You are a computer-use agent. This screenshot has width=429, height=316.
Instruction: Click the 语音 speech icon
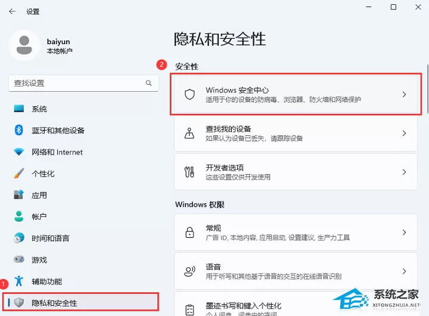point(189,271)
